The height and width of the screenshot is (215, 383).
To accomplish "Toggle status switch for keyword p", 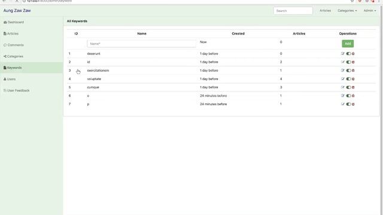I will [x=348, y=104].
